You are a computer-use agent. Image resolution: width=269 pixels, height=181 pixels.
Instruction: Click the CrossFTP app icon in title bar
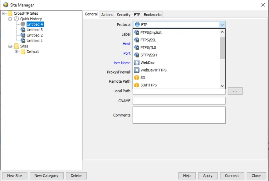6,5
